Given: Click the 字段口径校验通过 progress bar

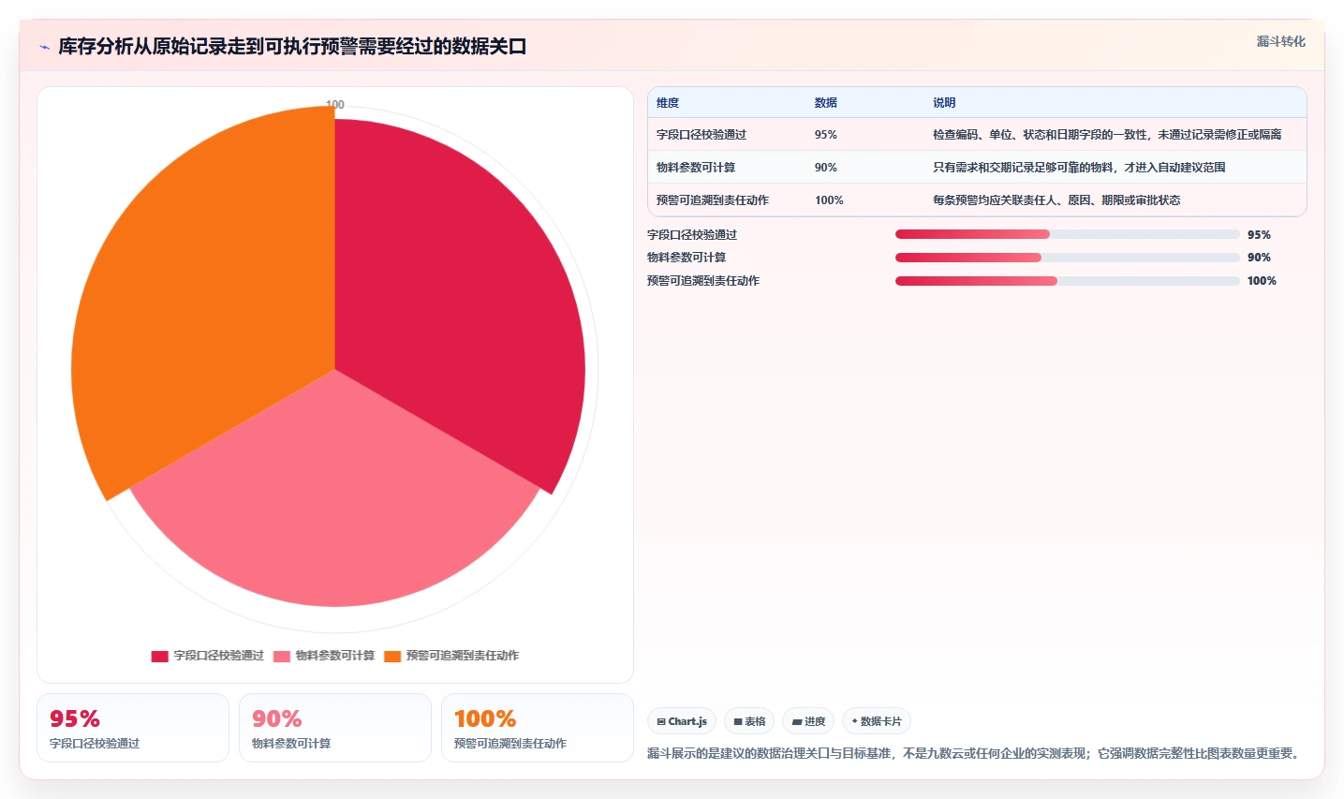Looking at the screenshot, I should [1068, 234].
